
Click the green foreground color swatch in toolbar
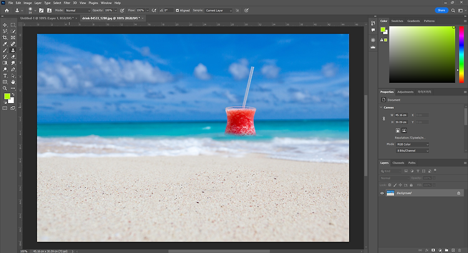(7, 97)
